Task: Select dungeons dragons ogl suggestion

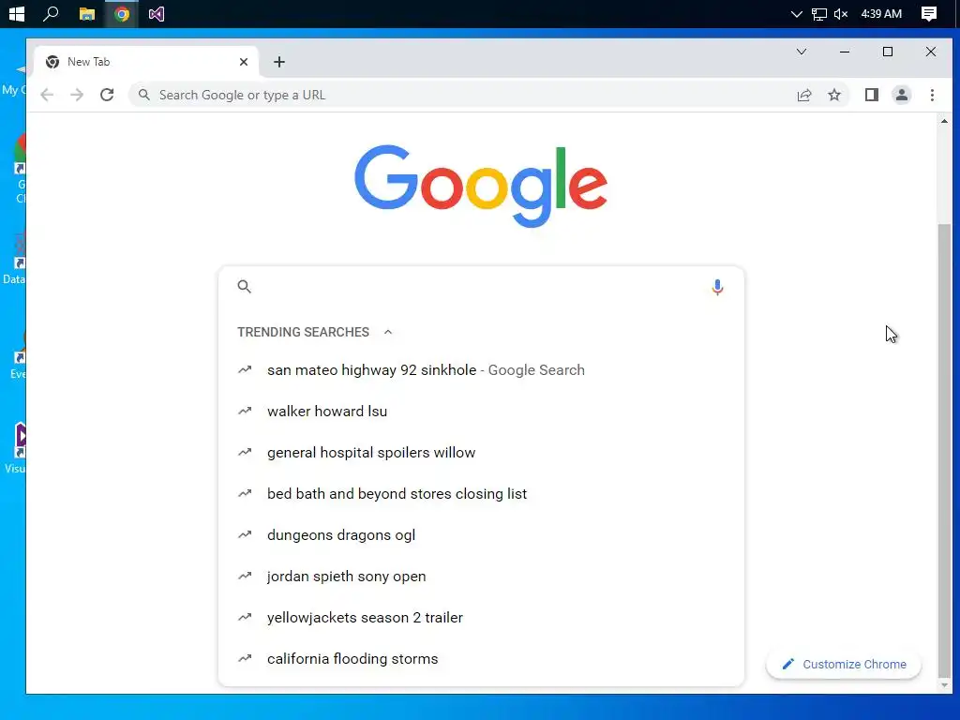Action: click(481, 535)
